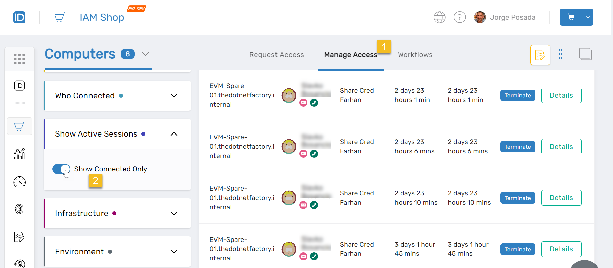Screen dimensions: 613x268
Task: Click the globe language icon
Action: pos(439,17)
